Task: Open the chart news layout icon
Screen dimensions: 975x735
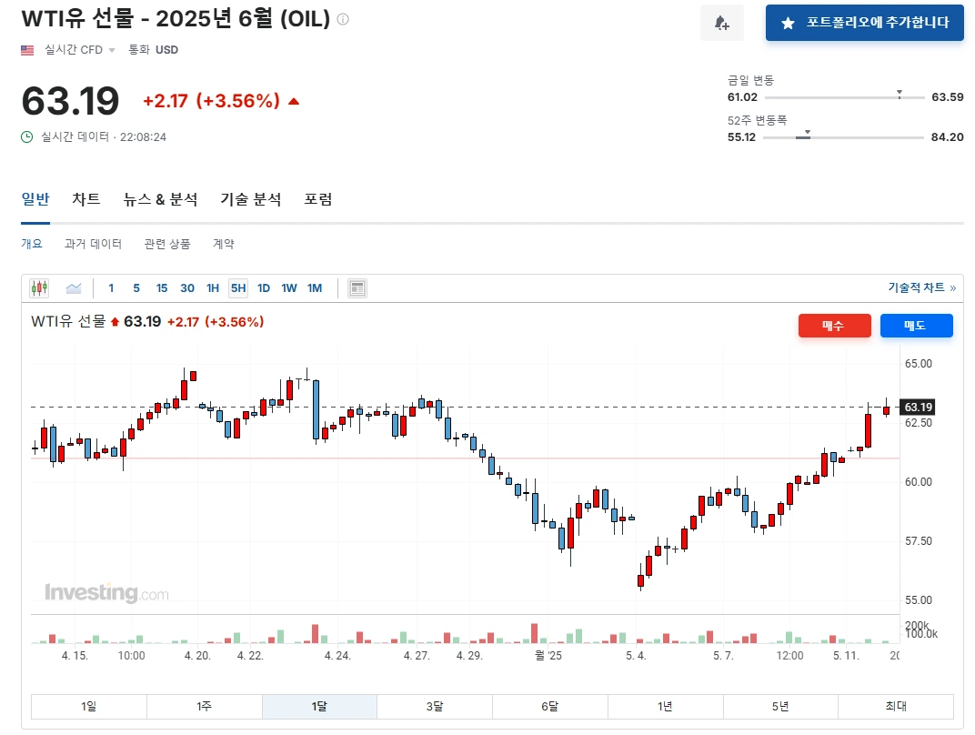Action: [357, 288]
